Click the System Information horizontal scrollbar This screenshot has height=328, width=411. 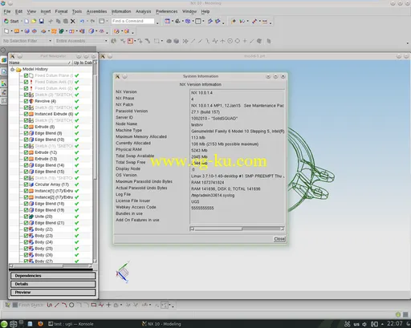237,229
